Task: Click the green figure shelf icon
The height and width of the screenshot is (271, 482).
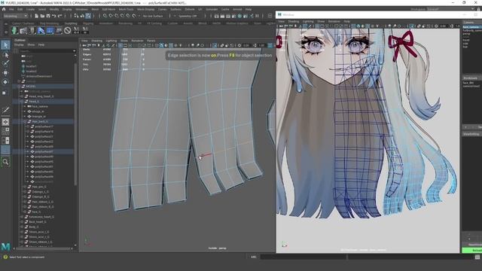Action: 14,30
